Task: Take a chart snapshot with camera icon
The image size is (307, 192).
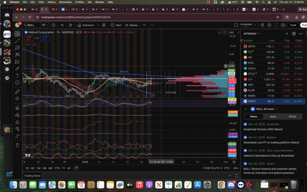Action: click(x=283, y=25)
